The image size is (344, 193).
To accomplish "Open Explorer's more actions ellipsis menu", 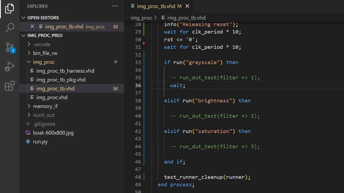I will click(115, 6).
